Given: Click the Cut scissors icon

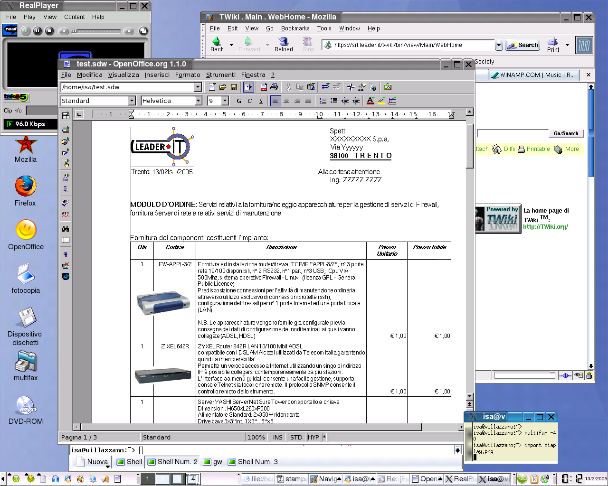Looking at the screenshot, I should 288,87.
